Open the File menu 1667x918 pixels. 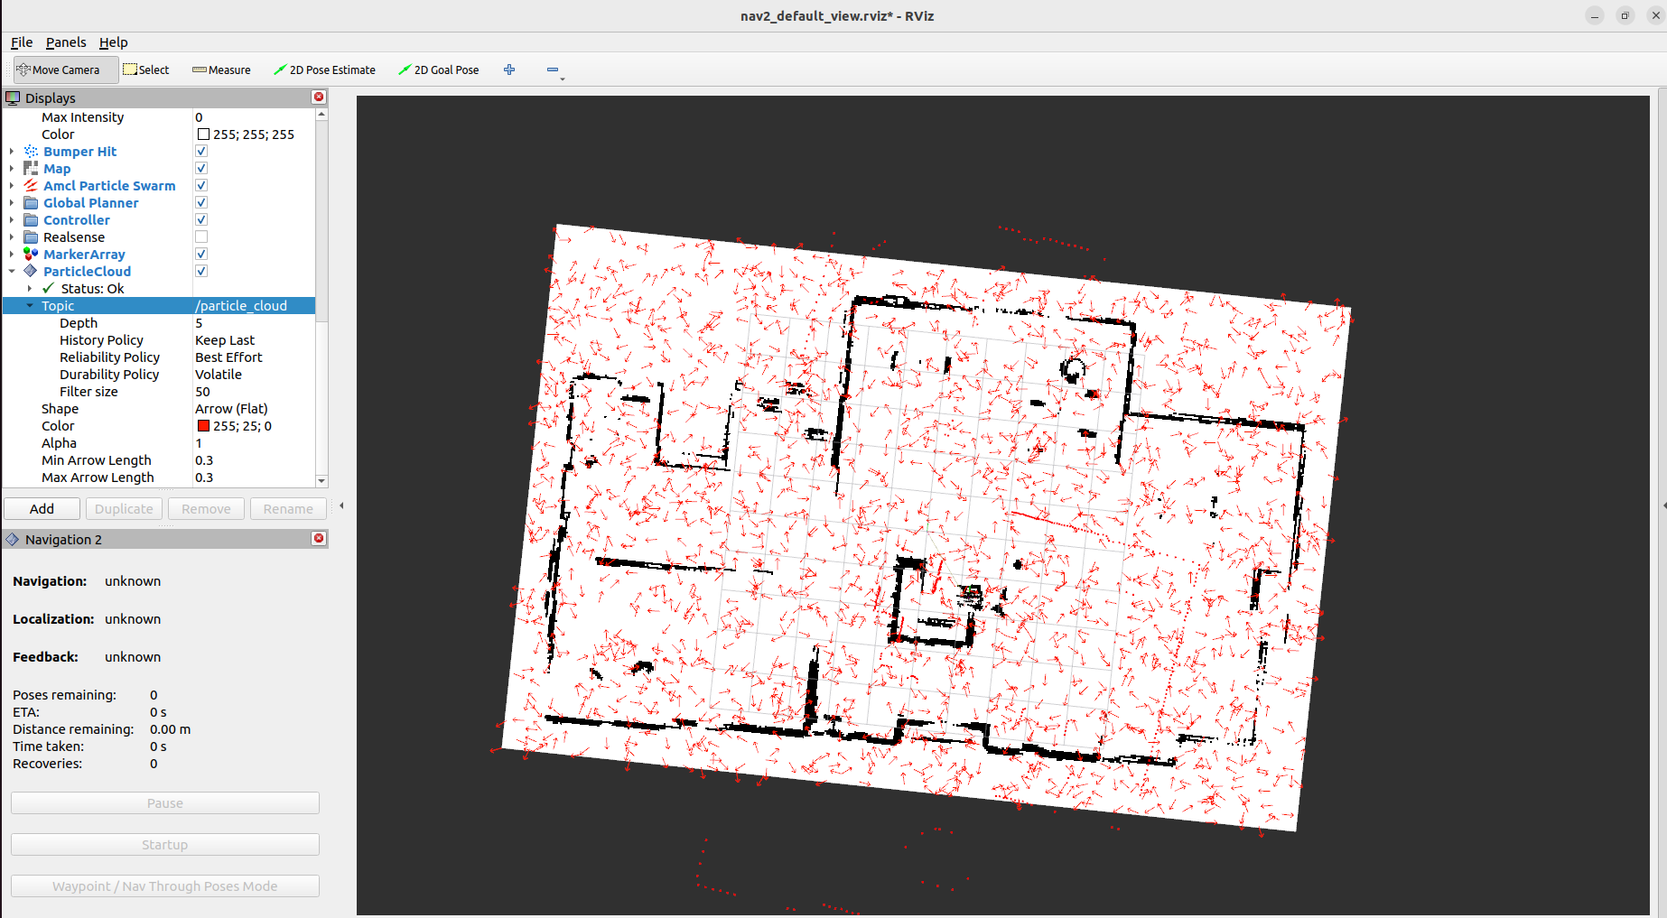click(x=21, y=42)
